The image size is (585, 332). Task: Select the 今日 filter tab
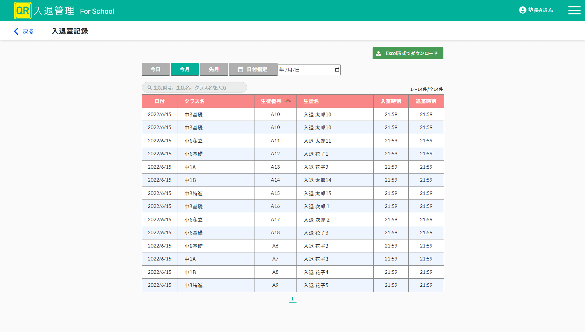[156, 69]
